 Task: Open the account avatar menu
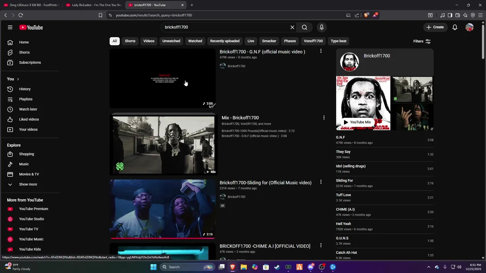470,27
